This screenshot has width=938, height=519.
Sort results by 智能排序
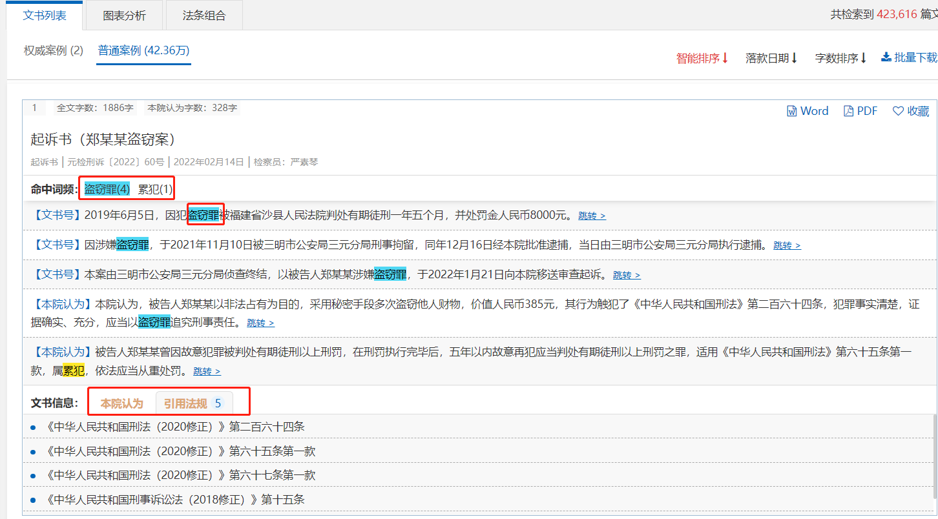pos(702,58)
